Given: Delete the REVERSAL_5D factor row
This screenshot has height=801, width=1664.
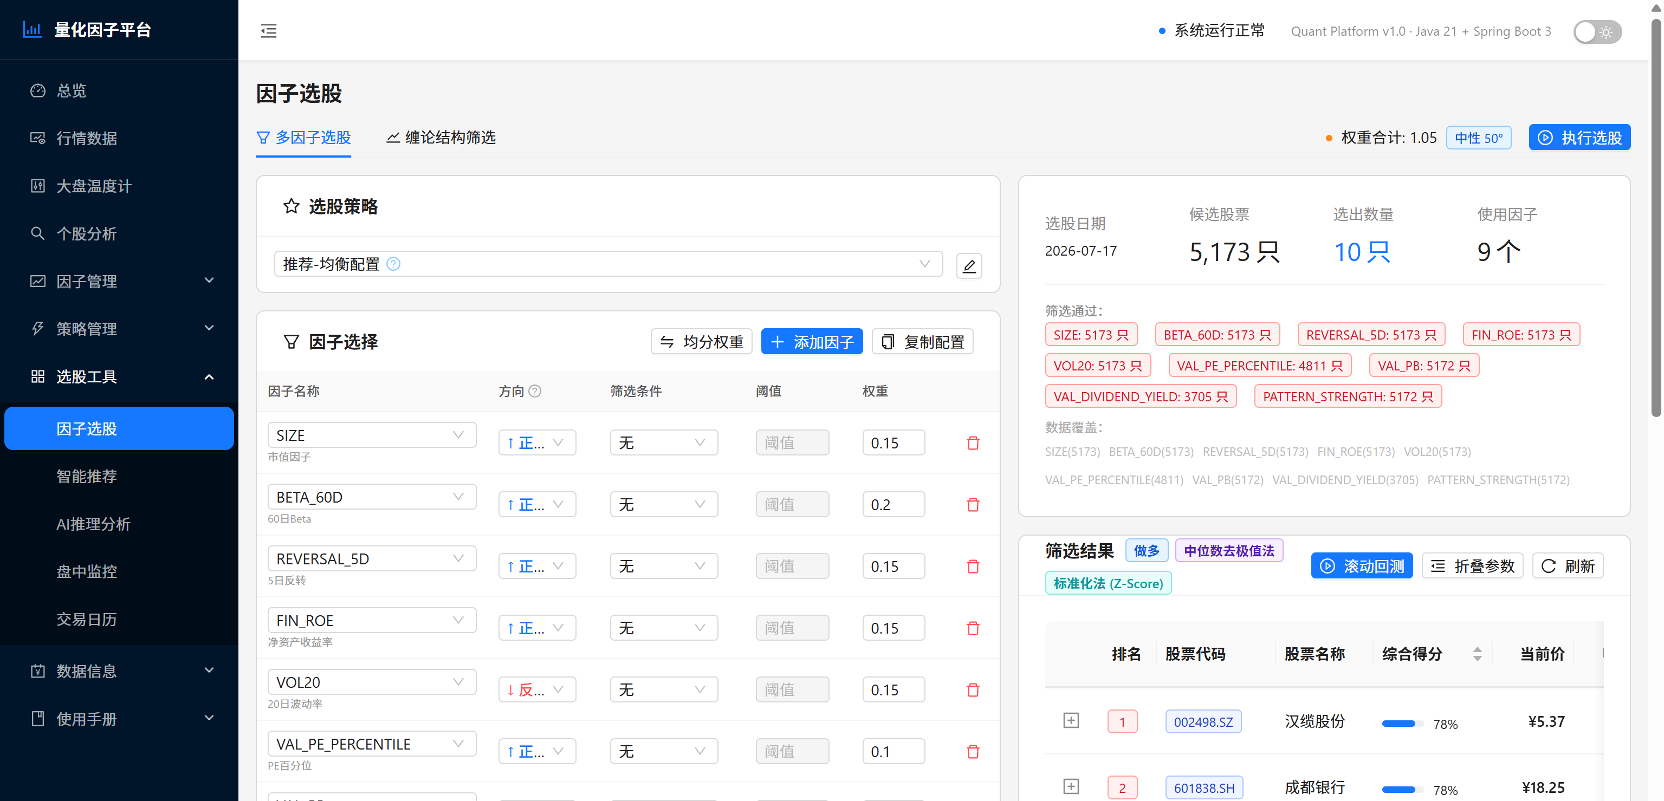Looking at the screenshot, I should pyautogui.click(x=973, y=566).
